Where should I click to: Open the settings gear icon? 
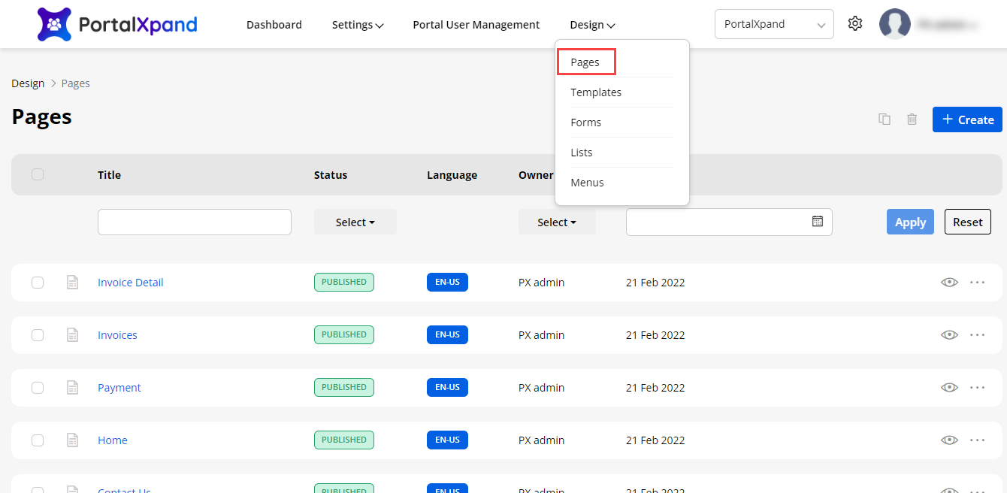(854, 24)
